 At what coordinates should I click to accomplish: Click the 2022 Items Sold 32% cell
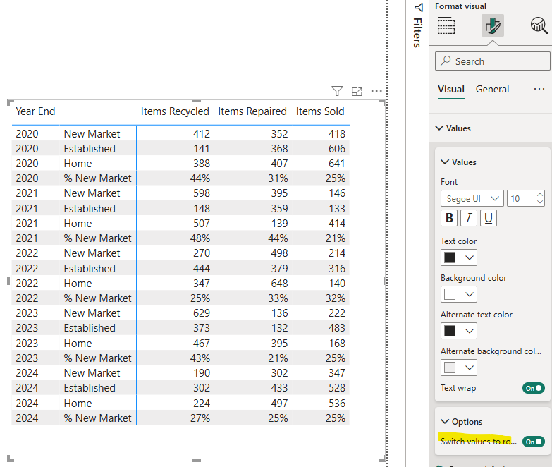336,298
